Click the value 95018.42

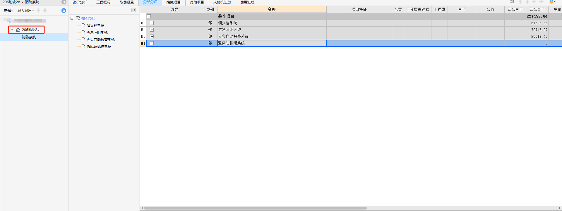click(539, 37)
